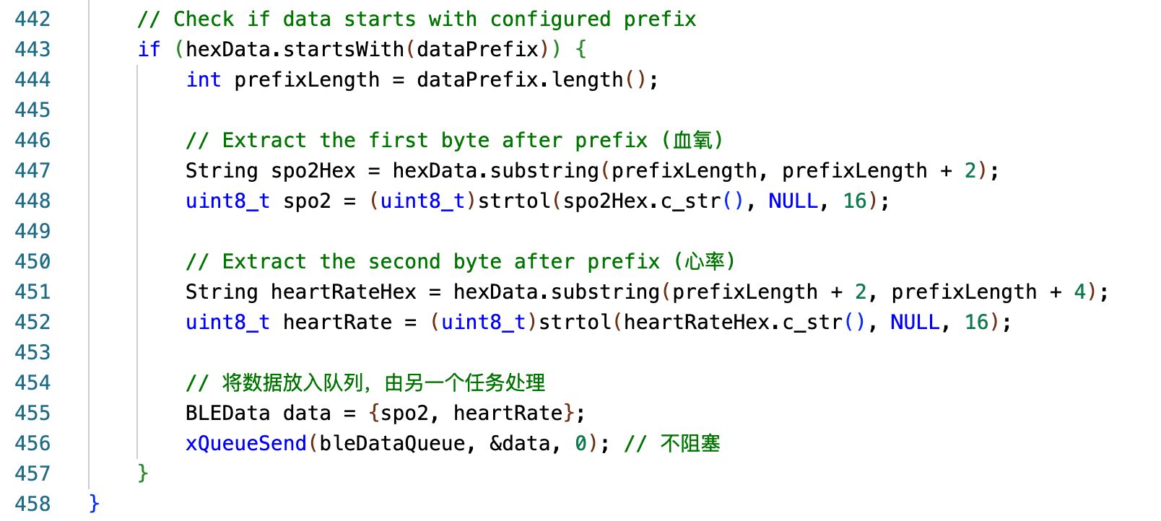Click the NULL argument on line 452
Viewport: 1161px width, 521px height.
point(914,322)
